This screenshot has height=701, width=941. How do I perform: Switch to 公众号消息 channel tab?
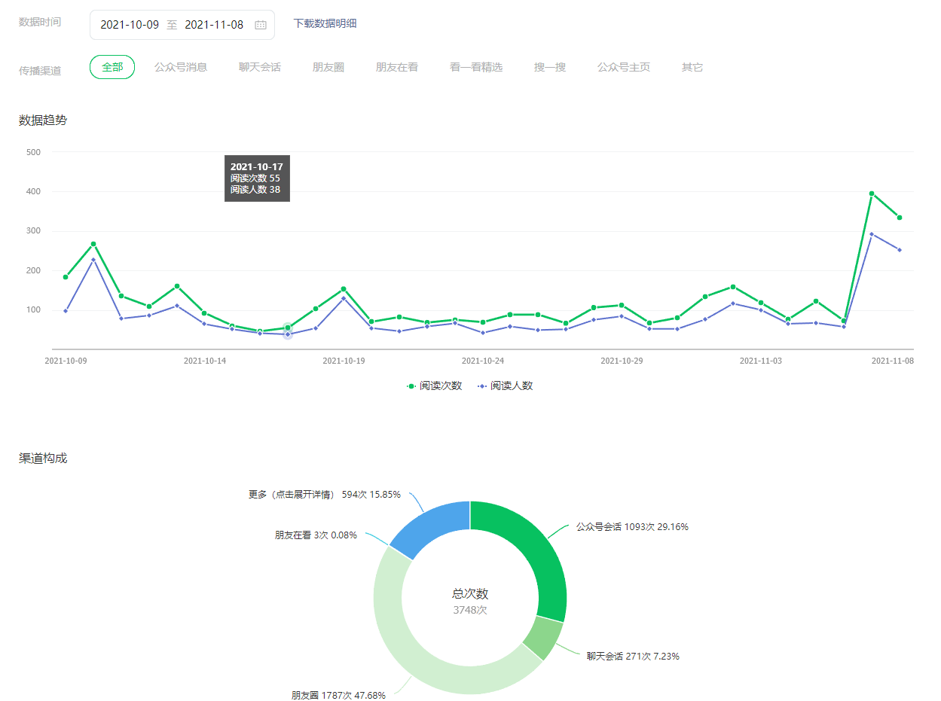click(x=181, y=67)
